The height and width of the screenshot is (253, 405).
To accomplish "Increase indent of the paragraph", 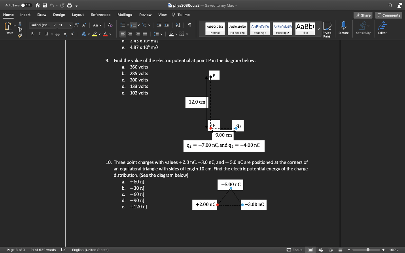I will click(x=167, y=25).
